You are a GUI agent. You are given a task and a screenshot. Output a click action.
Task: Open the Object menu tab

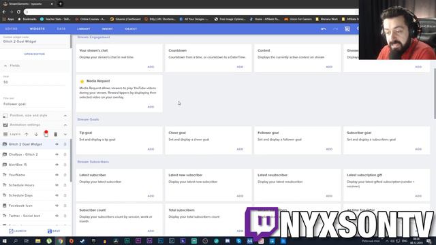tap(131, 29)
